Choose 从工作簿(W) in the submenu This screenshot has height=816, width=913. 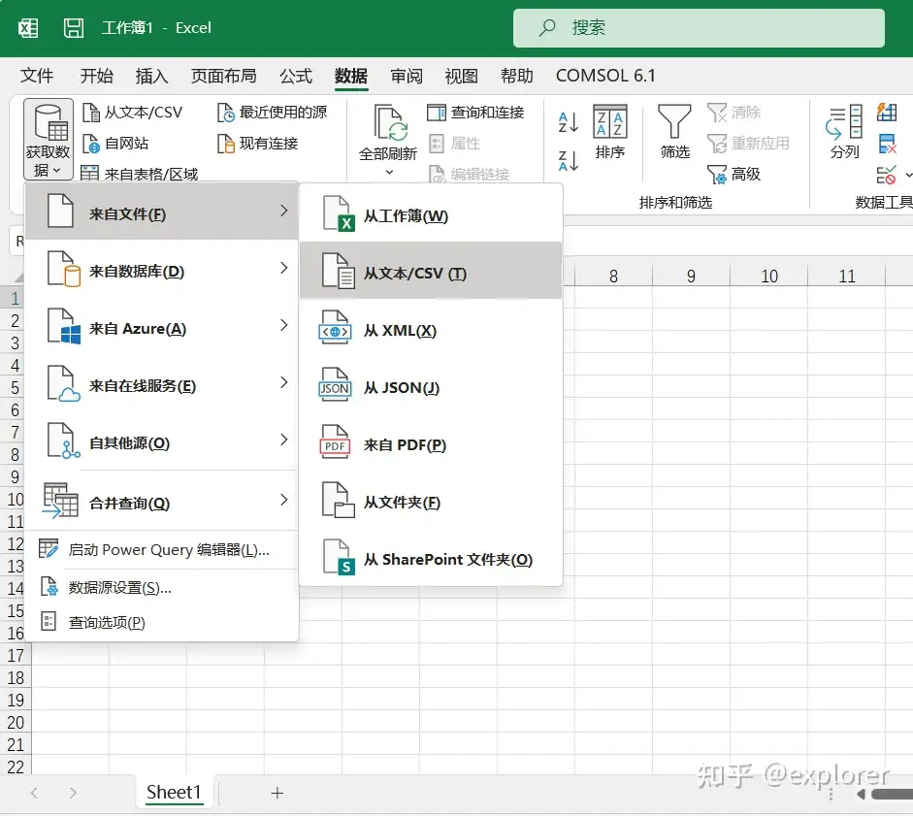coord(431,213)
